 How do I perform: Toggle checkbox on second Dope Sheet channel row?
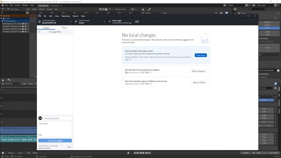(x=25, y=26)
